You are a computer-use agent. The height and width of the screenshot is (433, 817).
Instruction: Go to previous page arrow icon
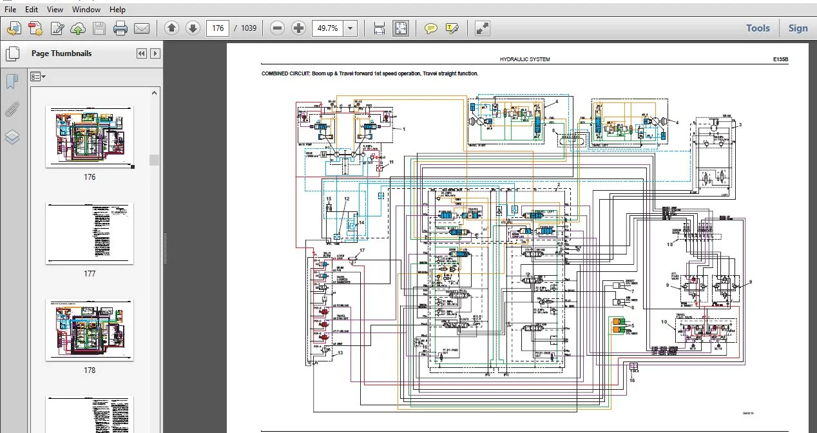[x=171, y=28]
